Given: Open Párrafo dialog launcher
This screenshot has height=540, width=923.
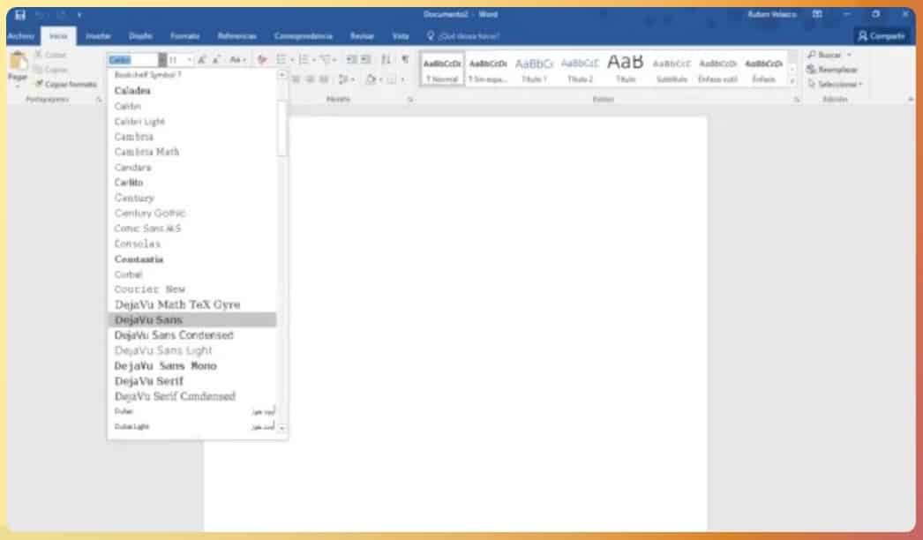Looking at the screenshot, I should pyautogui.click(x=410, y=100).
